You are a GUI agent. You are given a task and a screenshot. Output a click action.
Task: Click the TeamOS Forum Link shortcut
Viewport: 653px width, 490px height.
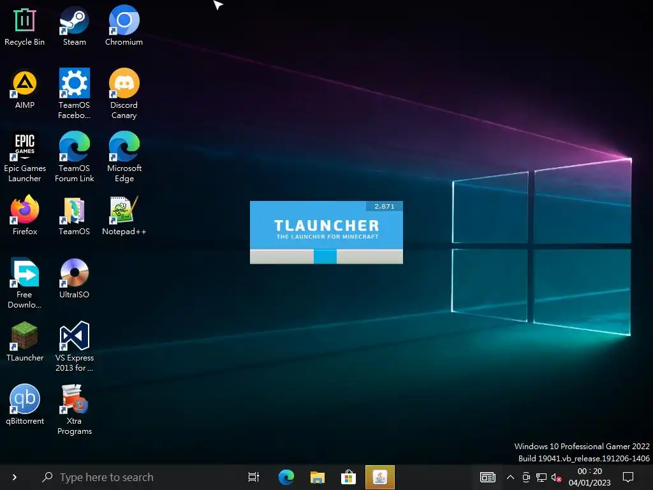click(x=74, y=158)
